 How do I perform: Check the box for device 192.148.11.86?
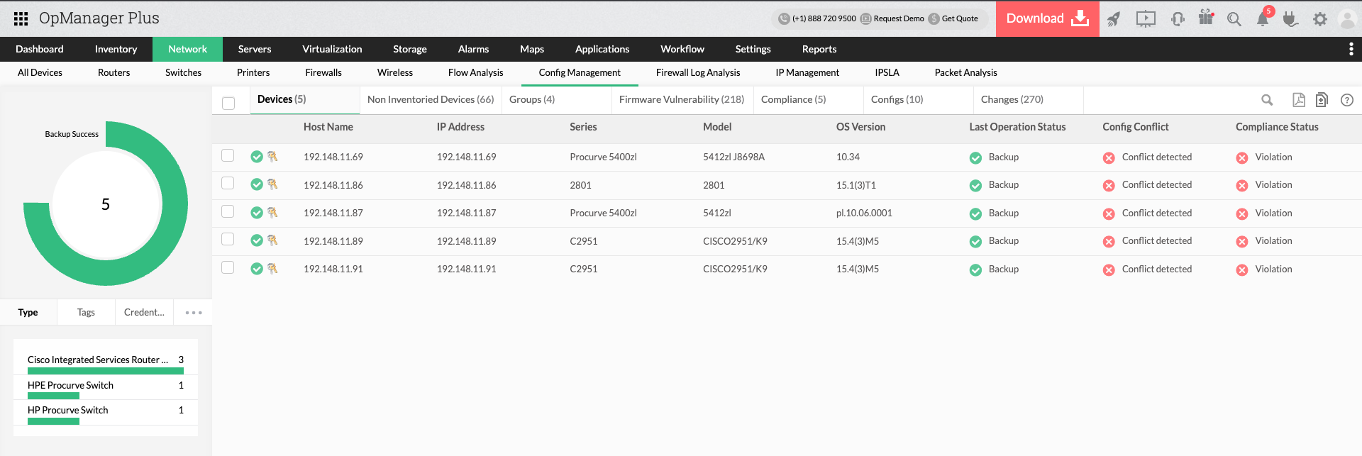[228, 183]
